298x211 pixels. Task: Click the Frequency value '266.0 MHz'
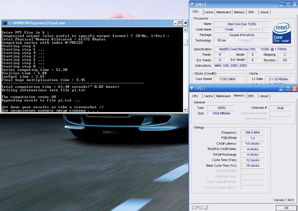click(253, 132)
